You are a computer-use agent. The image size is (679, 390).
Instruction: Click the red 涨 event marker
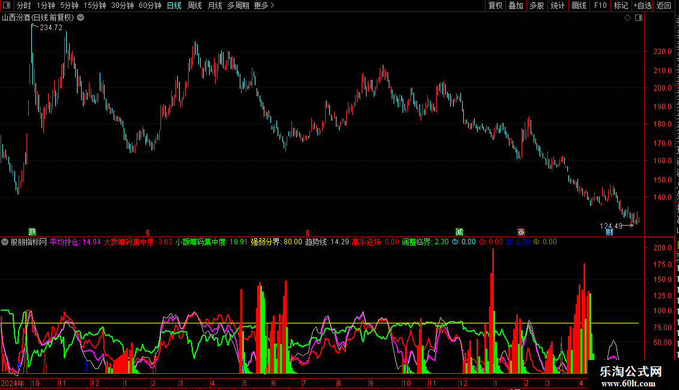pyautogui.click(x=521, y=232)
